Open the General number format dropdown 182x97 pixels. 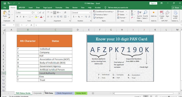coord(90,13)
